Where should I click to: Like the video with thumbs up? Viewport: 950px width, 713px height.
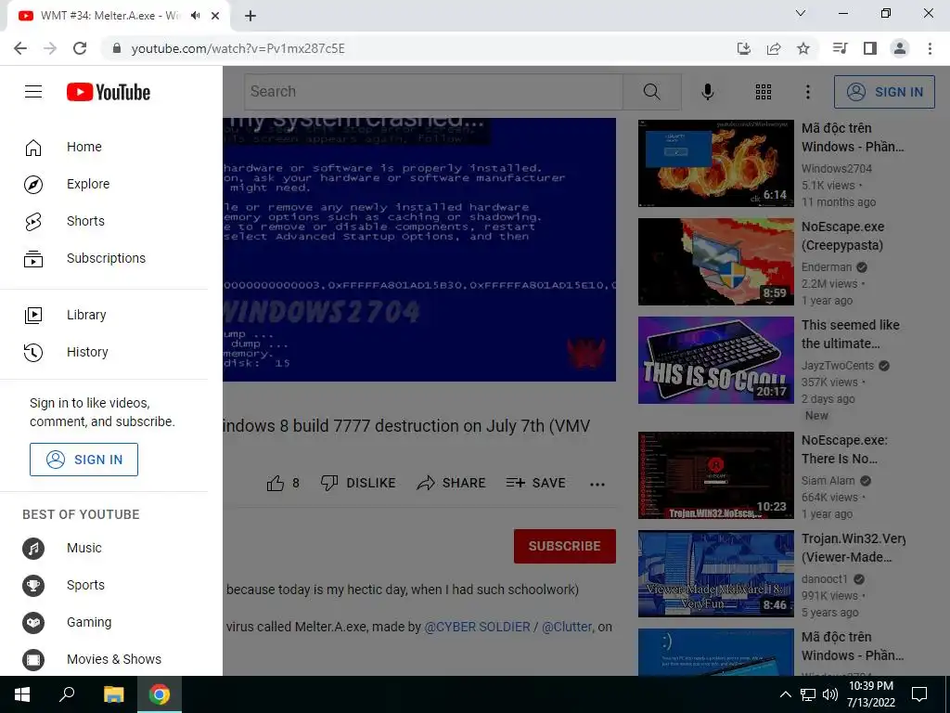point(283,483)
